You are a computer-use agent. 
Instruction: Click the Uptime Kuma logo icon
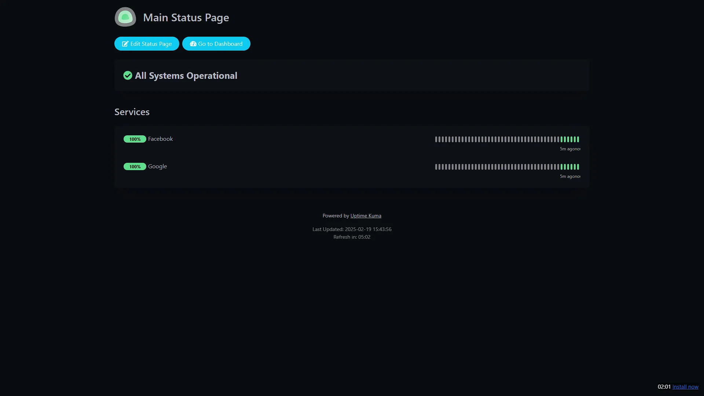(x=125, y=17)
